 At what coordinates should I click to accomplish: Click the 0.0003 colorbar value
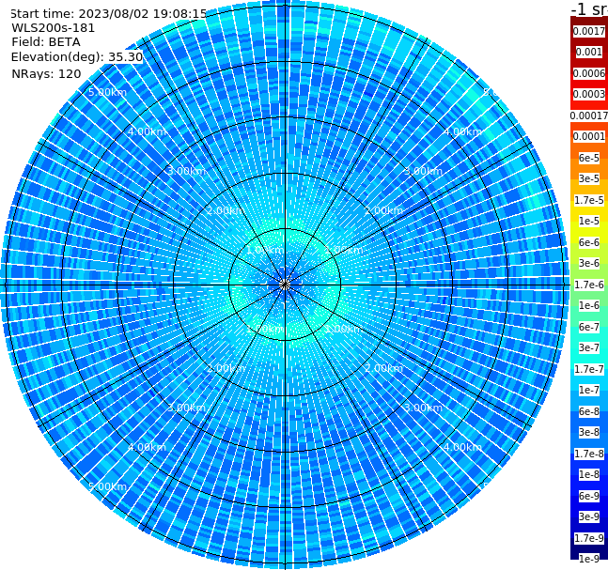click(589, 94)
